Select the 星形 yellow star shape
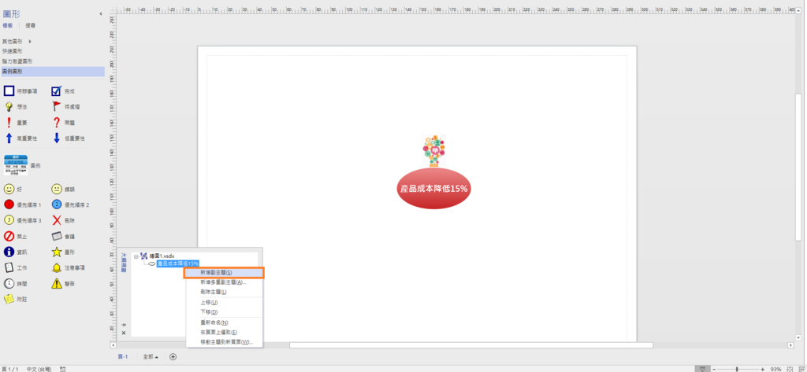The height and width of the screenshot is (372, 807). click(x=57, y=252)
